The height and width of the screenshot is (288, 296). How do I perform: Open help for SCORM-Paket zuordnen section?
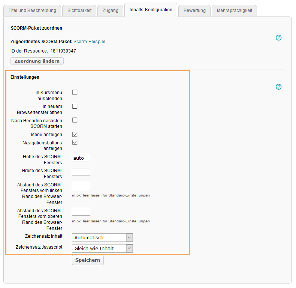click(x=278, y=37)
